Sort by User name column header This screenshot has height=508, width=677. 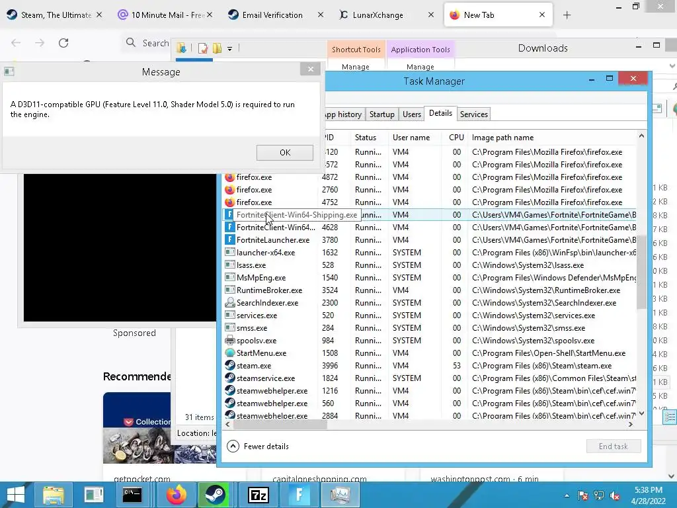point(411,138)
